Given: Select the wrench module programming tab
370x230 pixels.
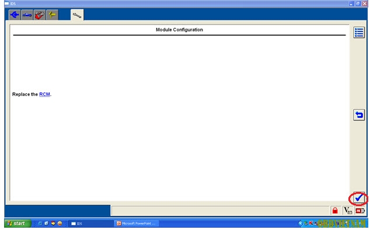Looking at the screenshot, I should pos(77,15).
